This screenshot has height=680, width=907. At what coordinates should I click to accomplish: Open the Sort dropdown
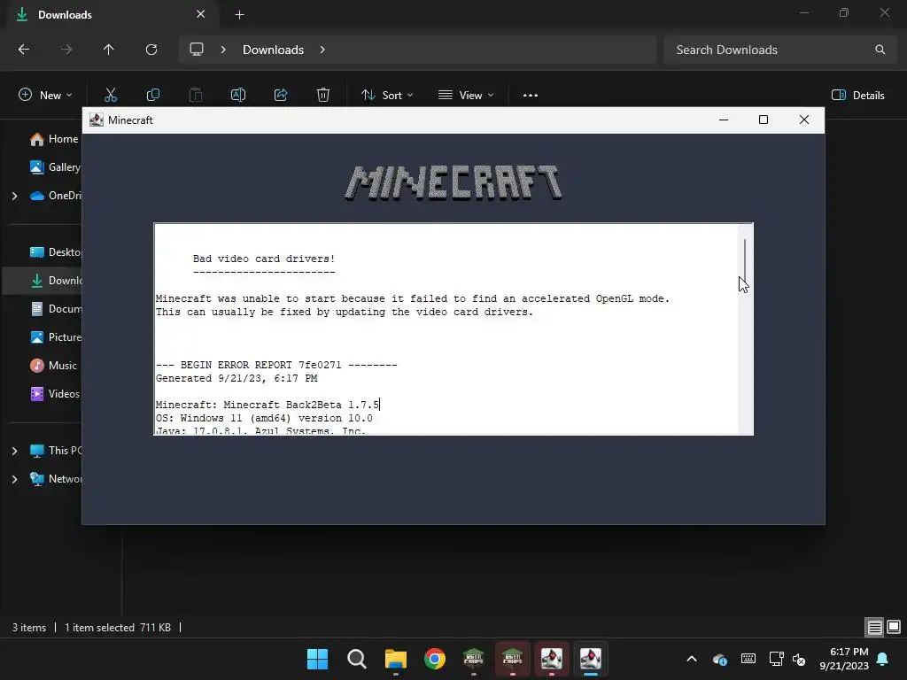pyautogui.click(x=387, y=96)
